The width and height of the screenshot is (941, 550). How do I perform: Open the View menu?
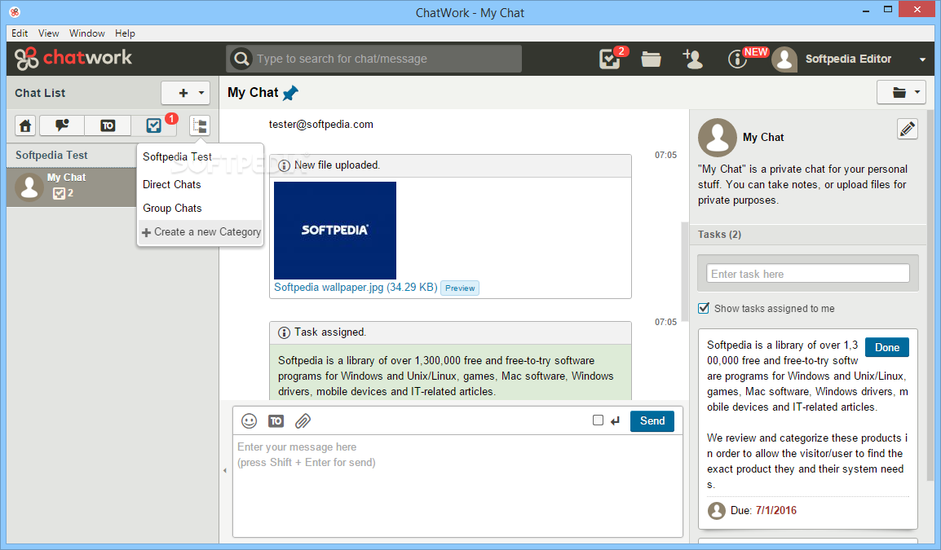point(49,33)
